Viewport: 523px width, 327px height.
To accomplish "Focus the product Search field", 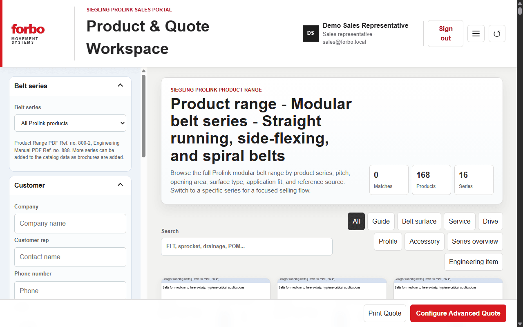I will click(x=247, y=246).
